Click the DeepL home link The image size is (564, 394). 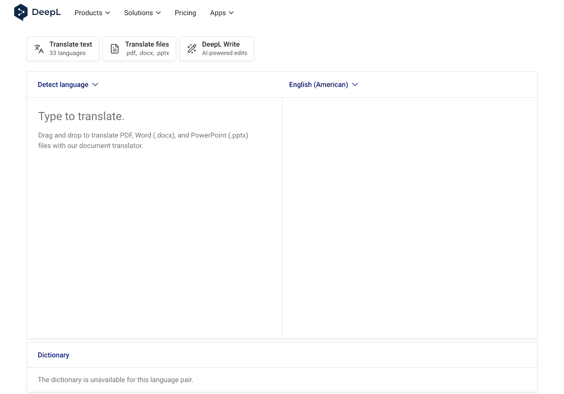[37, 12]
